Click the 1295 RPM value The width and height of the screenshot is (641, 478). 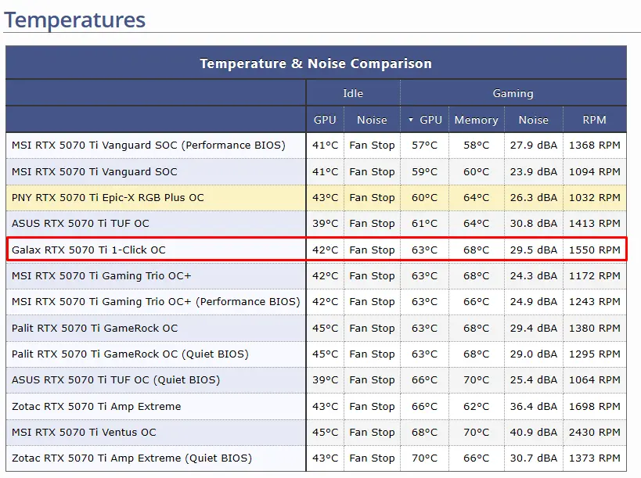coord(594,354)
